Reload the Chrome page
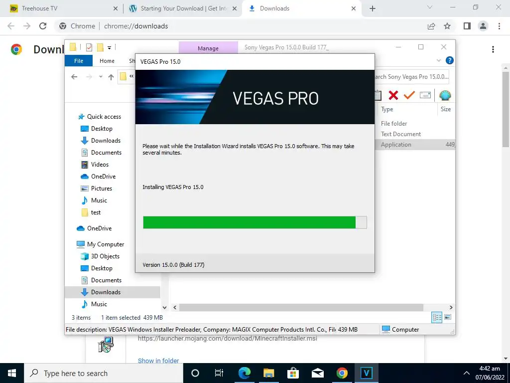The width and height of the screenshot is (510, 383). tap(43, 26)
